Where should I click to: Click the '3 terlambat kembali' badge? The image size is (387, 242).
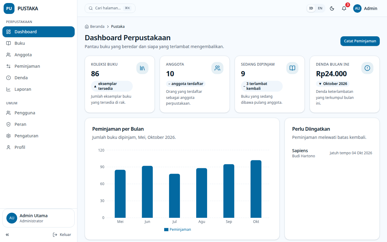[x=262, y=86]
